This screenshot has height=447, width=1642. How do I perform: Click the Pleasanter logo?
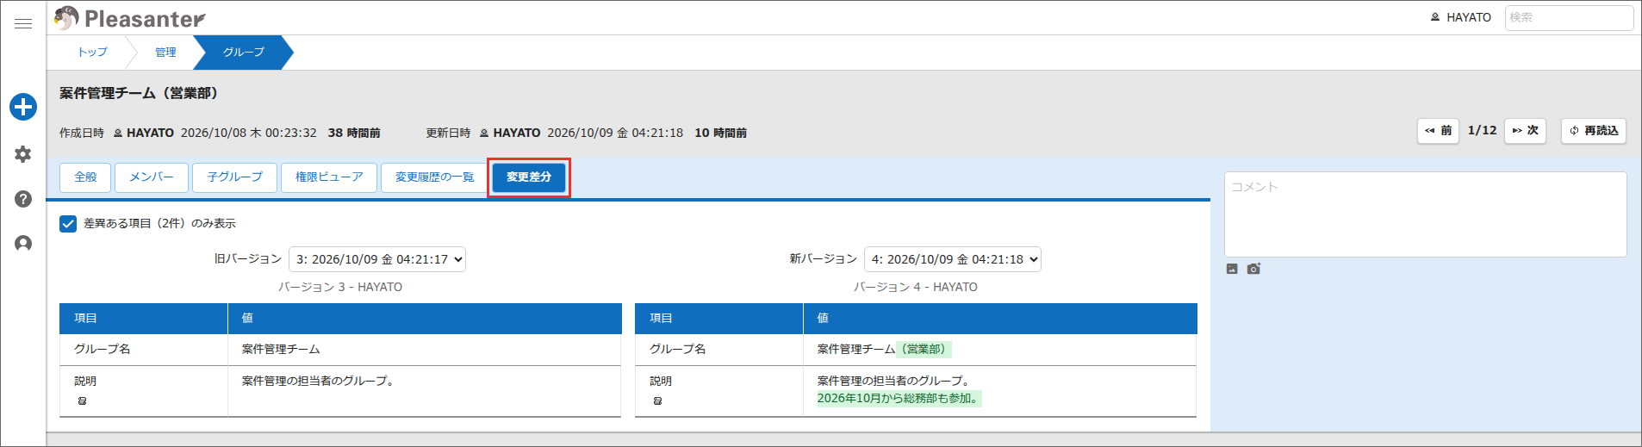pos(129,18)
